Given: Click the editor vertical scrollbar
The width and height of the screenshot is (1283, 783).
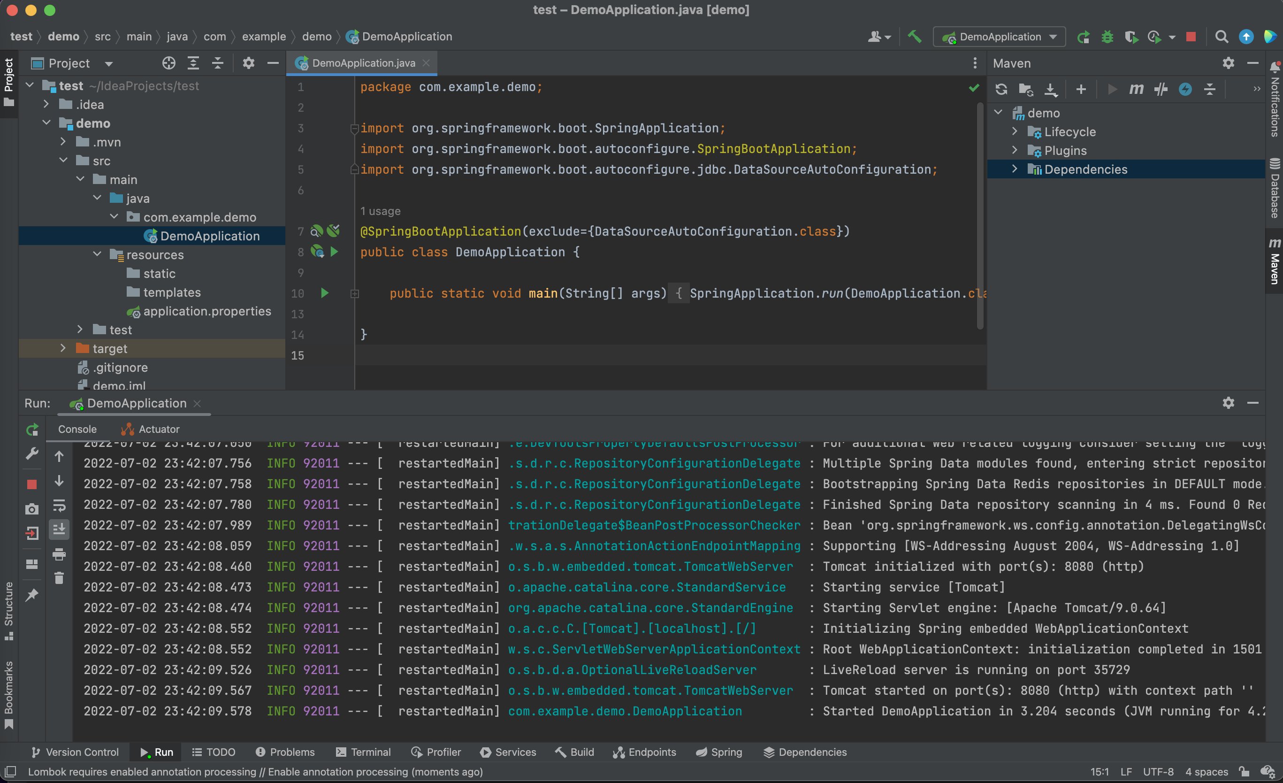Looking at the screenshot, I should [980, 216].
